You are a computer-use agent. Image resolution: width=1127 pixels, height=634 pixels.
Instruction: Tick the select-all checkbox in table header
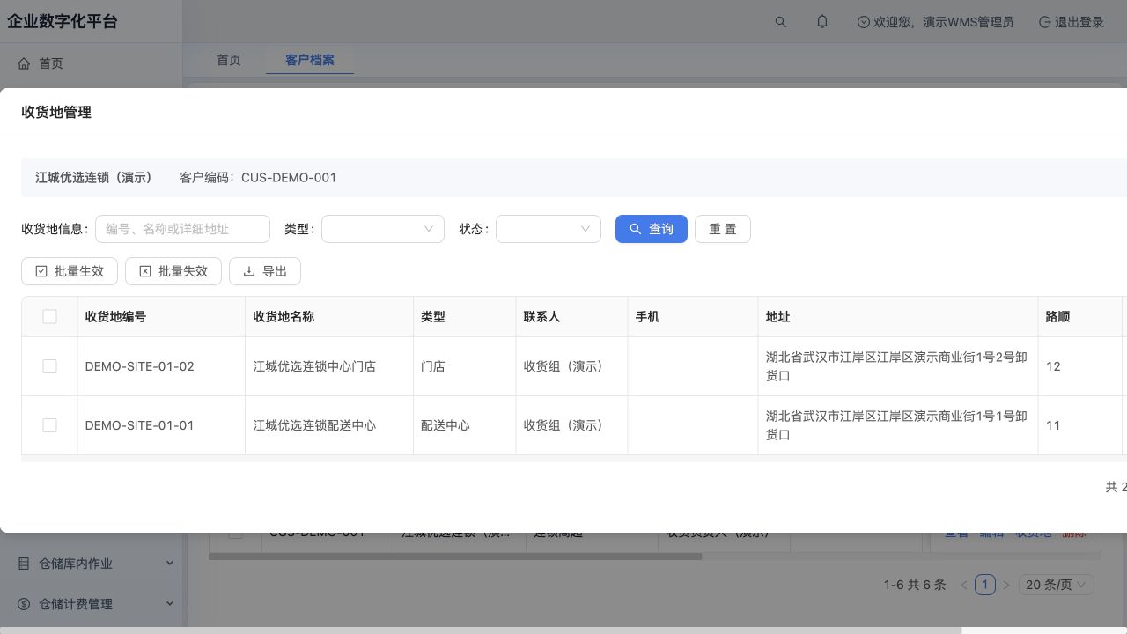[49, 317]
